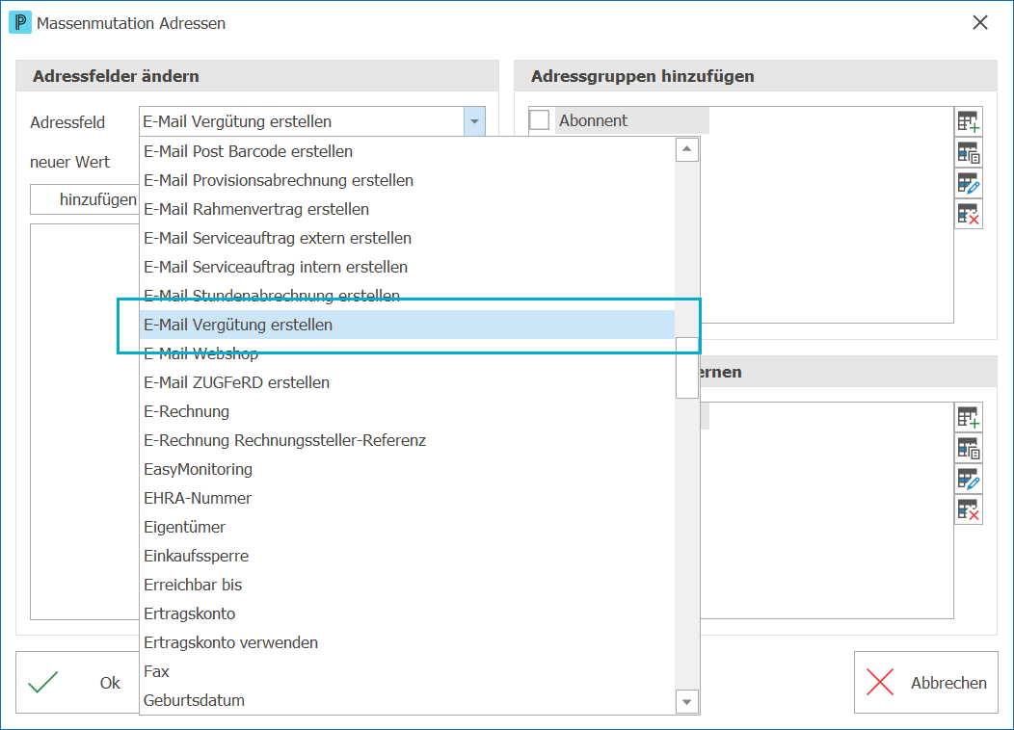The width and height of the screenshot is (1014, 730).
Task: Click the dropdown list scroll up arrow
Action: [x=687, y=149]
